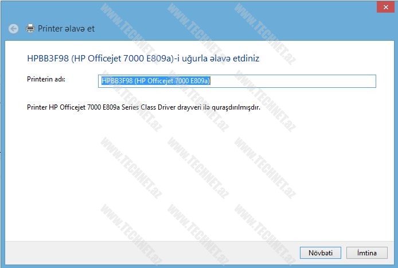Click the "Printerin adı:" label
Screen dimensions: 398x268
click(x=46, y=79)
